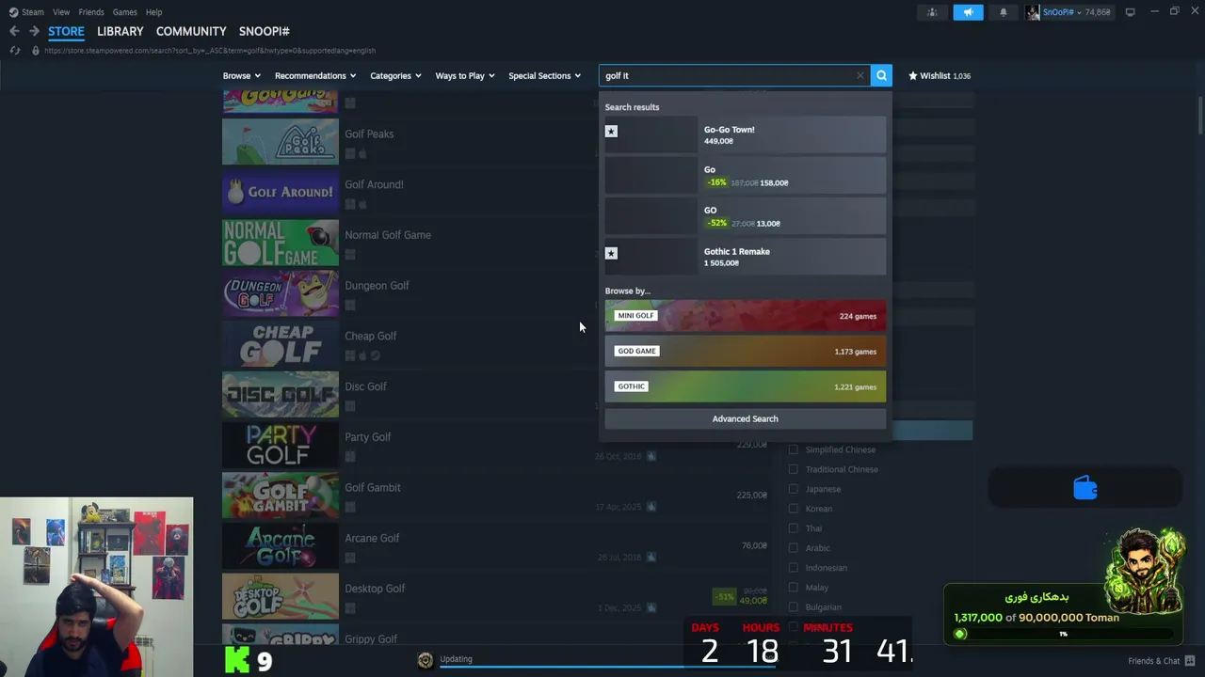Image resolution: width=1205 pixels, height=677 pixels.
Task: Go forward with the right arrow
Action: coord(34,31)
